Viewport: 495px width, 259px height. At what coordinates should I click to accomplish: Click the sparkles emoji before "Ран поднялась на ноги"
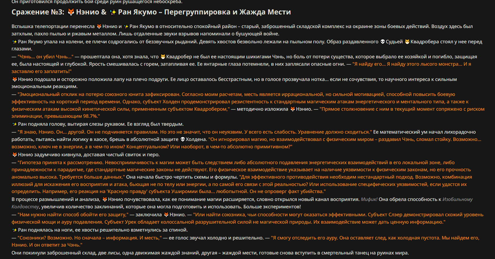[14, 230]
